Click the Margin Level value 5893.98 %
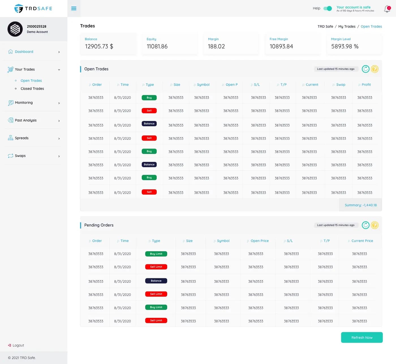The height and width of the screenshot is (364, 396). (345, 46)
